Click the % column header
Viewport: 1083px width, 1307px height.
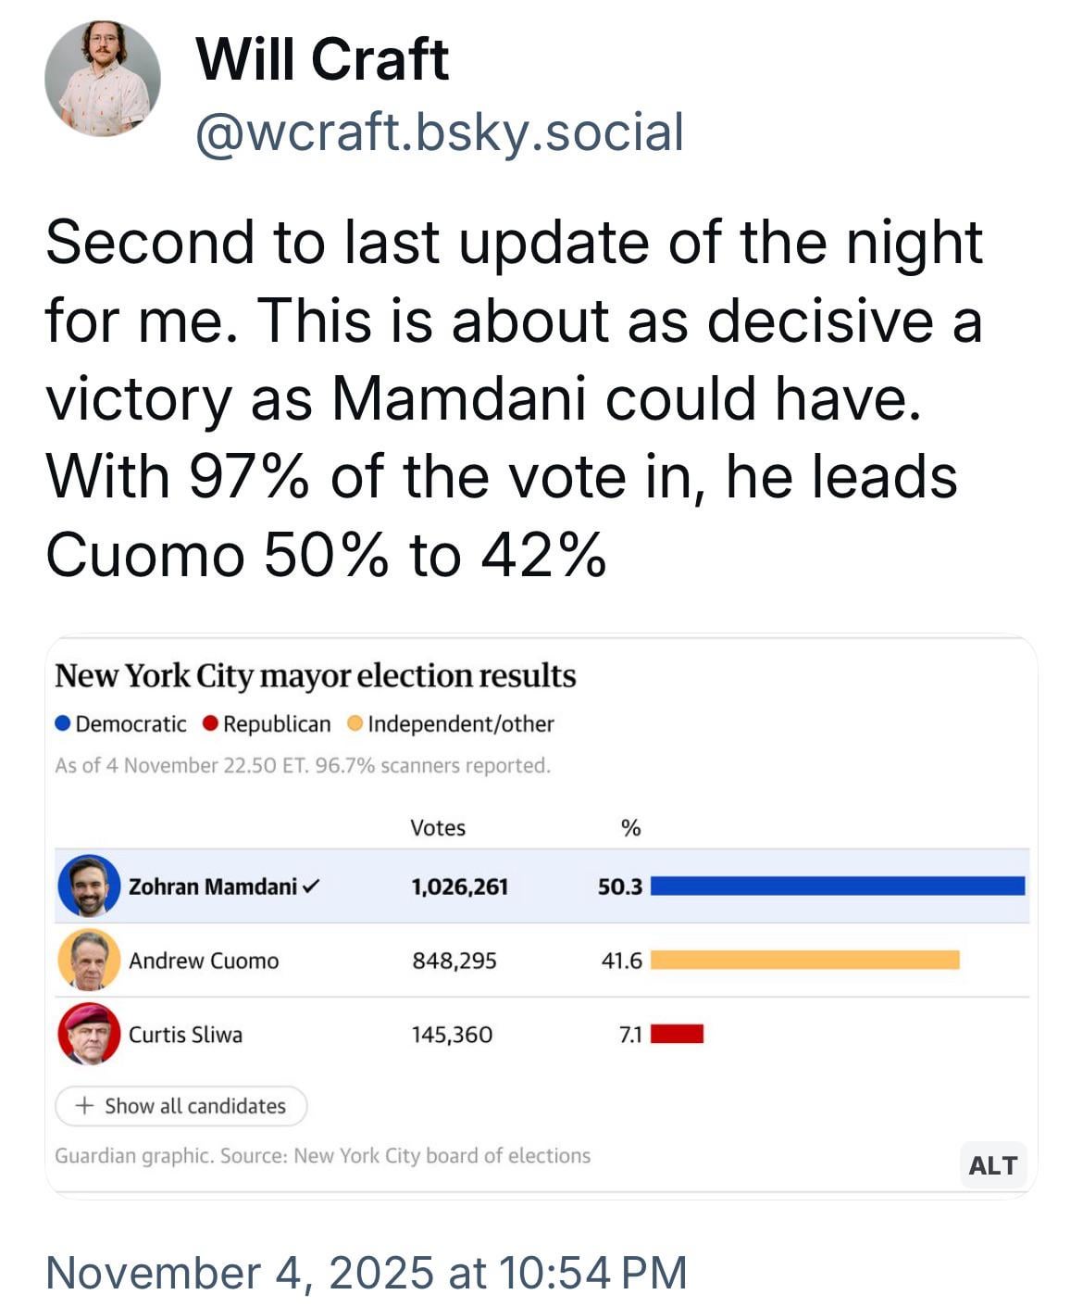tap(631, 828)
